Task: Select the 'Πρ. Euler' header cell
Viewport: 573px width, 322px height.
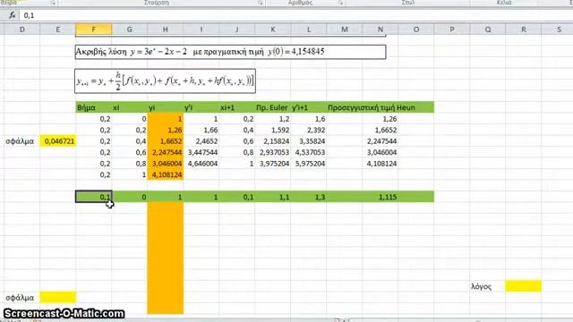Action: coord(272,107)
